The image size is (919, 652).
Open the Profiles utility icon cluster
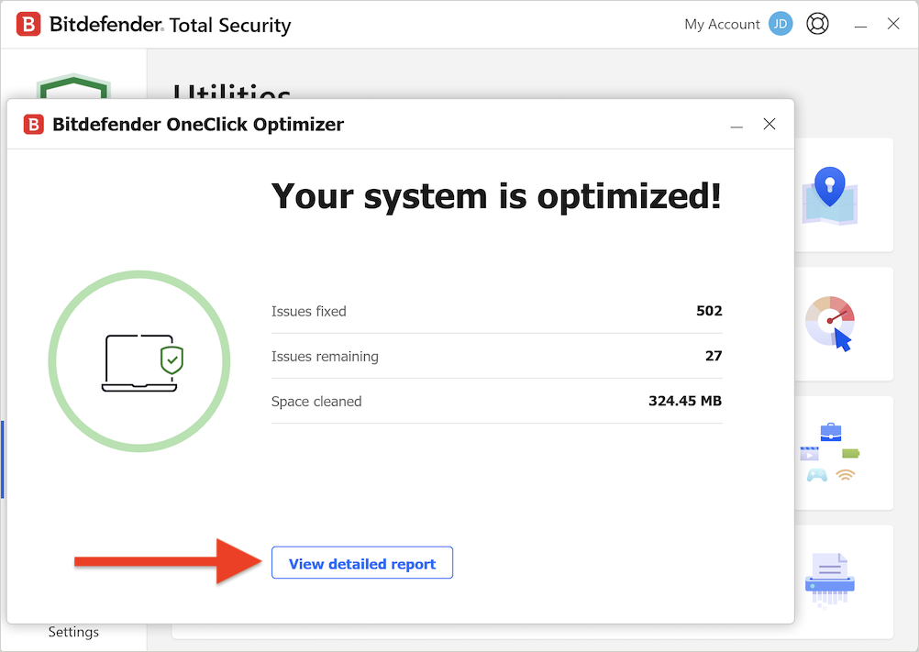[x=830, y=452]
